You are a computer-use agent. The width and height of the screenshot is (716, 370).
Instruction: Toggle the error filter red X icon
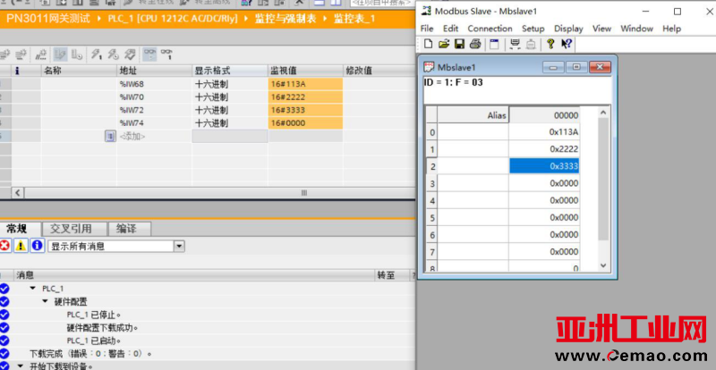(5, 246)
